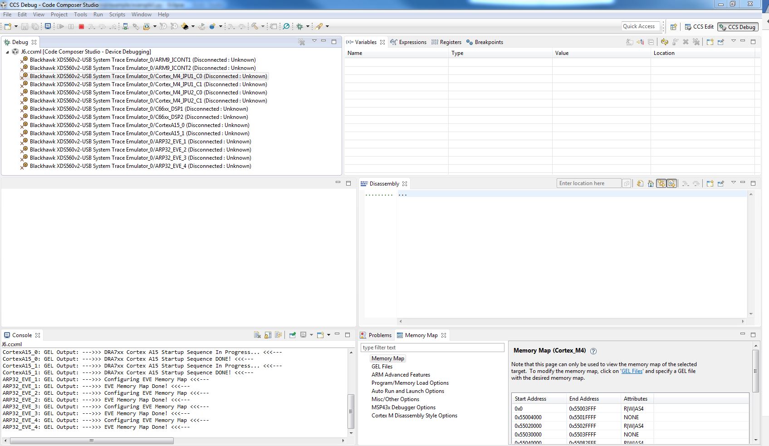Switch to the Problems tab

[x=376, y=335]
